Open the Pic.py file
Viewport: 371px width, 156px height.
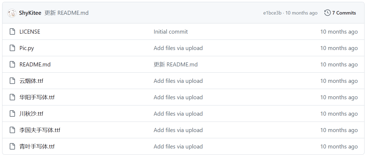click(27, 48)
